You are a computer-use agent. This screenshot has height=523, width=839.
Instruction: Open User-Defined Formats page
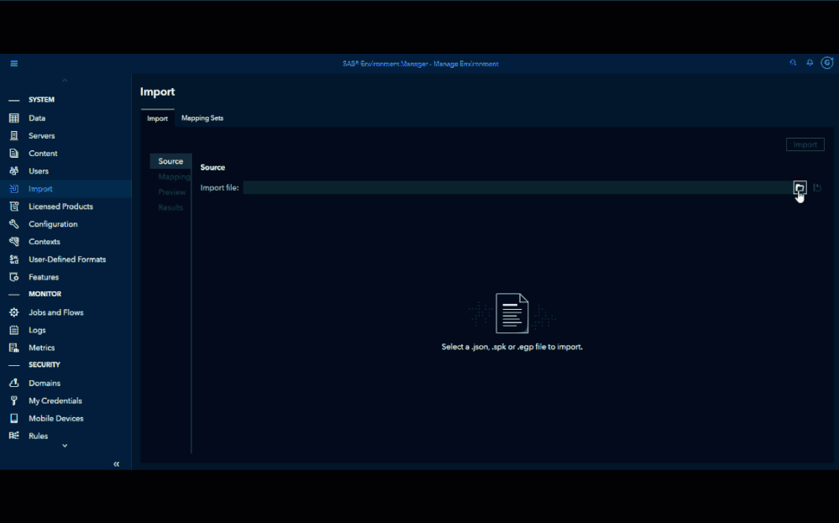click(x=67, y=259)
